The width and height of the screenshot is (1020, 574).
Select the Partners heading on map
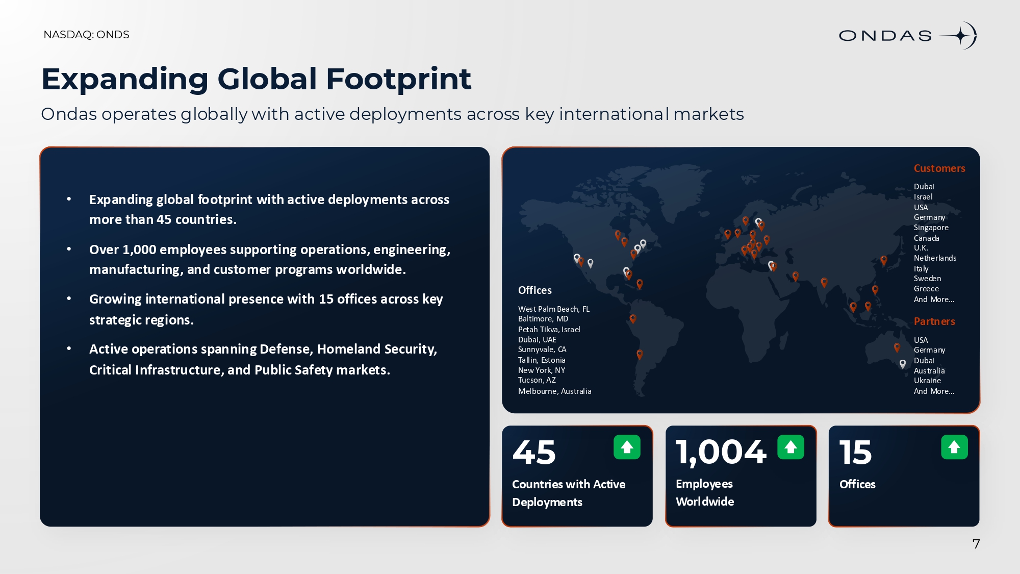click(x=934, y=321)
